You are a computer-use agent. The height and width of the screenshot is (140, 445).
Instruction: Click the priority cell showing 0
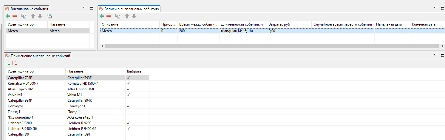(x=169, y=31)
